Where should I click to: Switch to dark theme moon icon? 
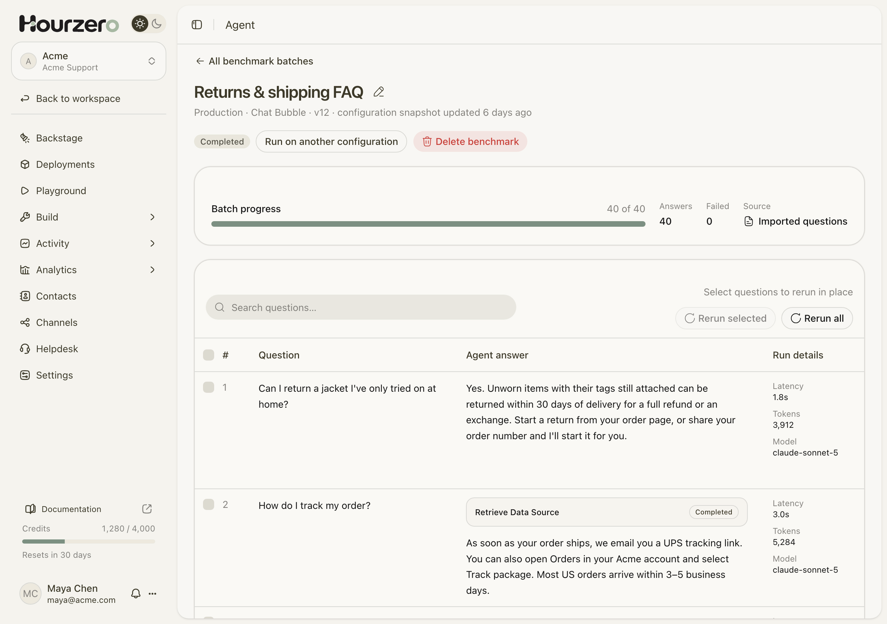pyautogui.click(x=157, y=24)
